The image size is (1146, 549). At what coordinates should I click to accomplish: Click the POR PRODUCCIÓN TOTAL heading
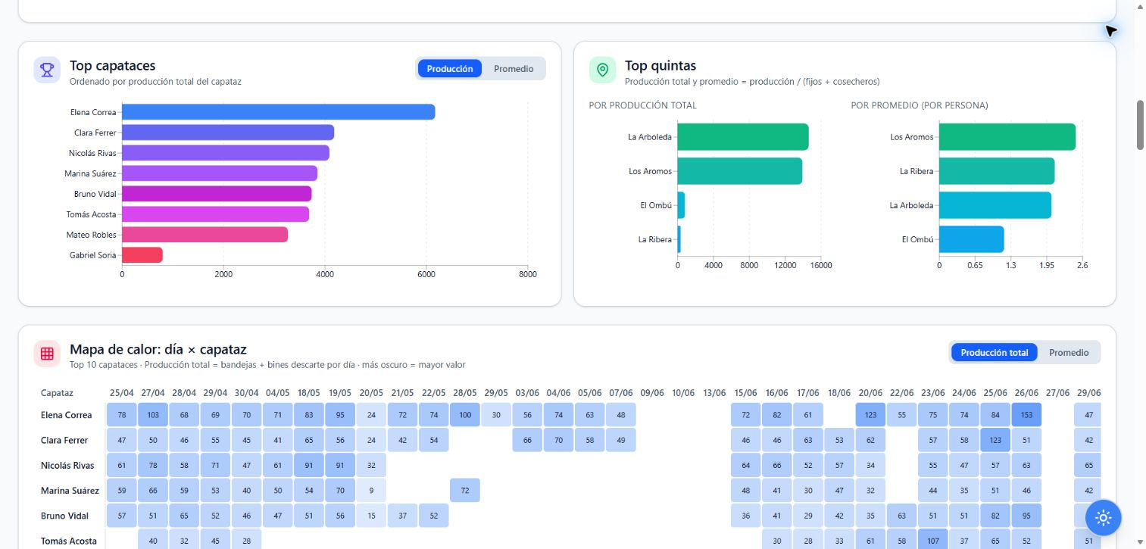coord(642,105)
